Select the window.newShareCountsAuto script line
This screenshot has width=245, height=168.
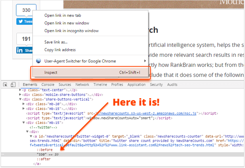(x=99, y=118)
